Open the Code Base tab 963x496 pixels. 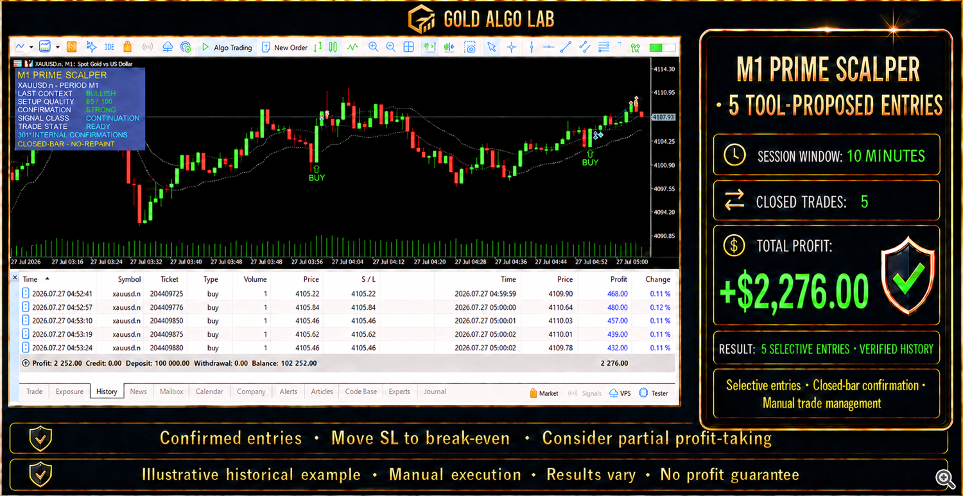[x=361, y=391]
